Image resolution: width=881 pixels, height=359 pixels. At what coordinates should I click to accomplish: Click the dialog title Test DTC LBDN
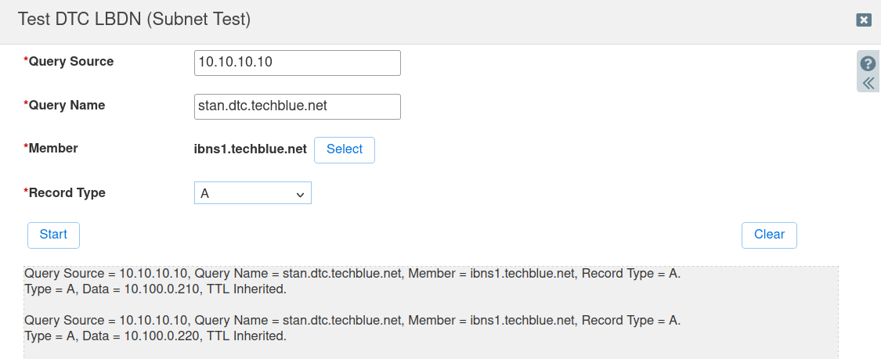[x=134, y=20]
